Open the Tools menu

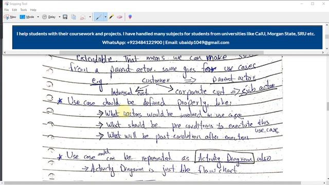pyautogui.click(x=24, y=10)
